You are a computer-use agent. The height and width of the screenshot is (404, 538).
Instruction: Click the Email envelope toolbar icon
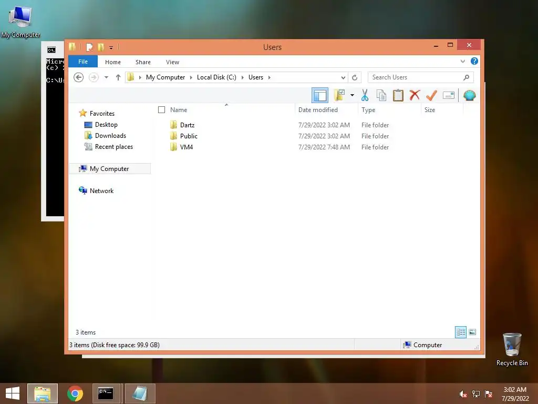point(449,95)
